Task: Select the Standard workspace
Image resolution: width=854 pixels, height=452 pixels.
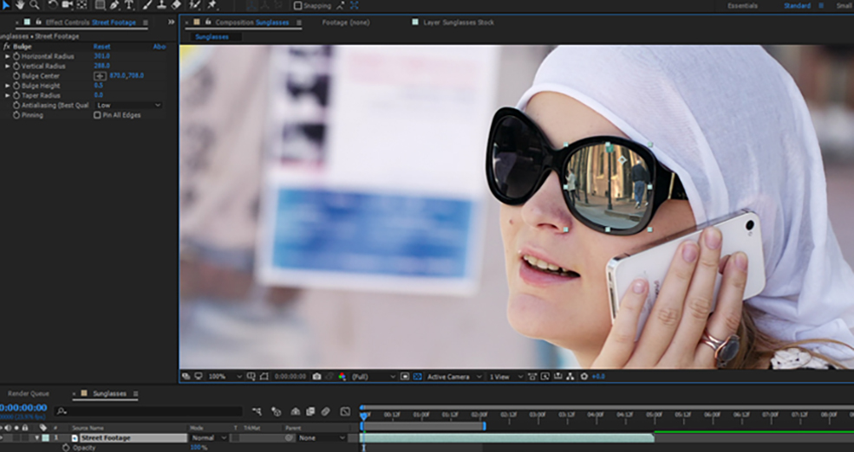Action: [x=798, y=5]
